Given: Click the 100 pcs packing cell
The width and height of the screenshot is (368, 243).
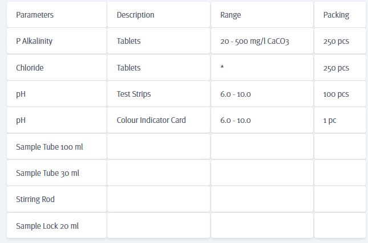Looking at the screenshot, I should pos(336,94).
